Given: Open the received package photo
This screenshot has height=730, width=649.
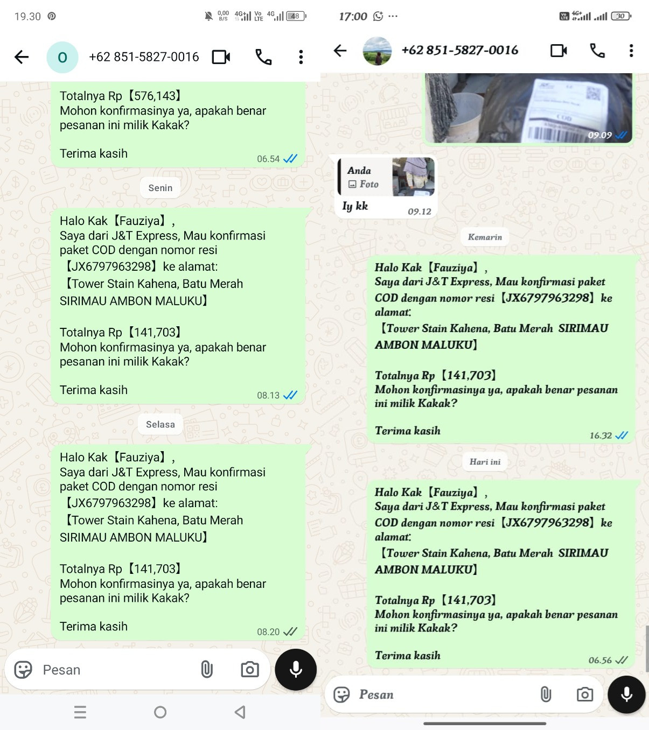Looking at the screenshot, I should click(x=528, y=108).
